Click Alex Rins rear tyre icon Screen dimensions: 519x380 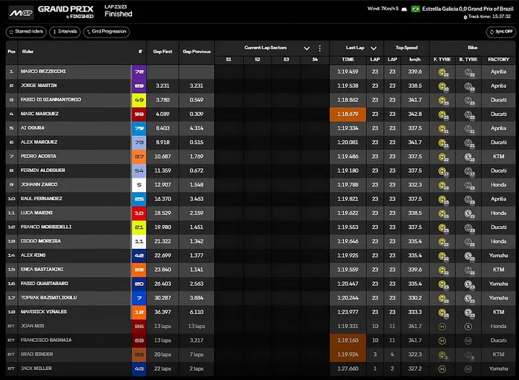(469, 256)
